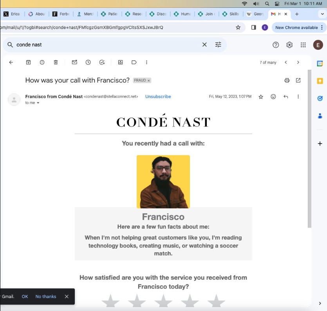Rate service four stars
This screenshot has height=311, width=327.
pos(190,301)
